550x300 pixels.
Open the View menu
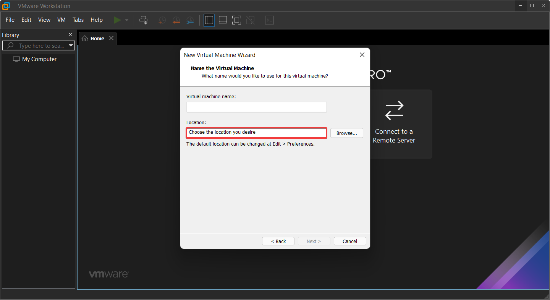[x=44, y=20]
